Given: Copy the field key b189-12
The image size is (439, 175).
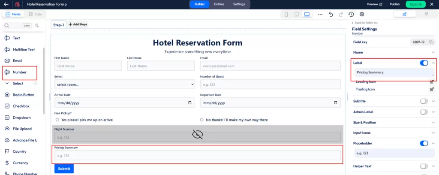Looking at the screenshot, I should click(x=431, y=42).
